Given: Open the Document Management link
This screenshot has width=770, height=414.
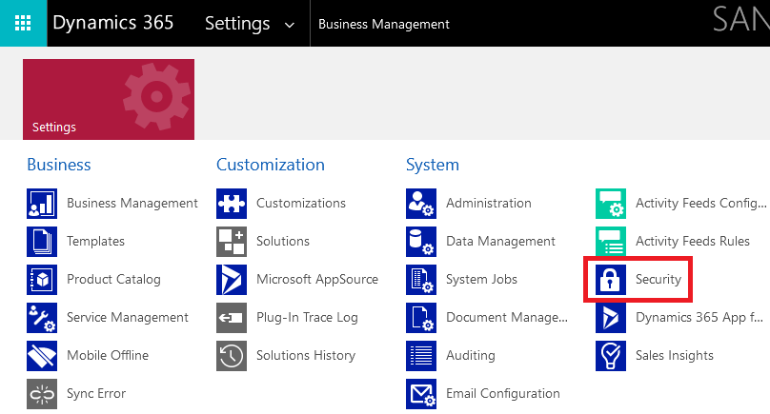Looking at the screenshot, I should click(x=507, y=317).
